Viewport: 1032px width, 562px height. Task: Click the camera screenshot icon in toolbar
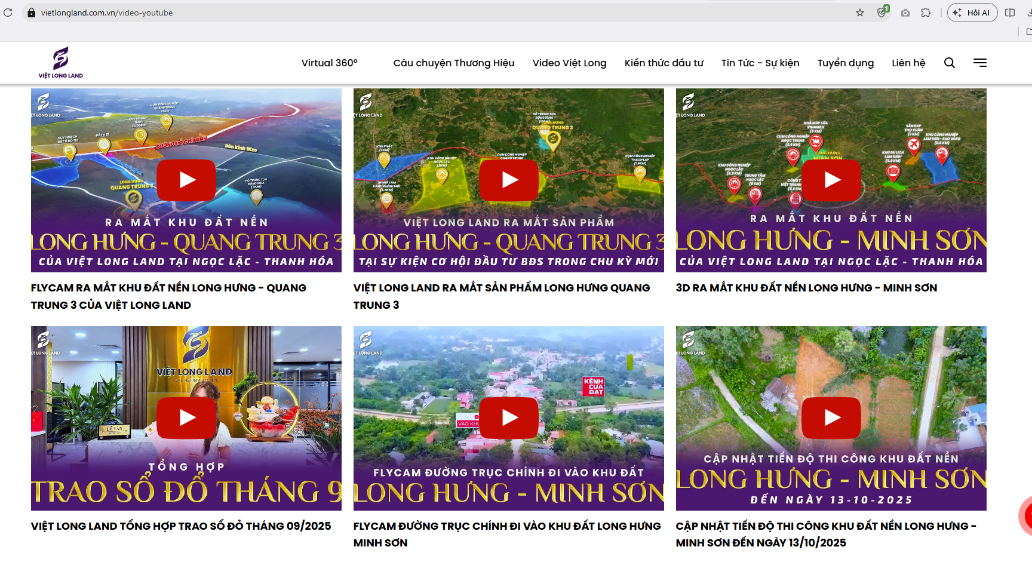point(905,13)
